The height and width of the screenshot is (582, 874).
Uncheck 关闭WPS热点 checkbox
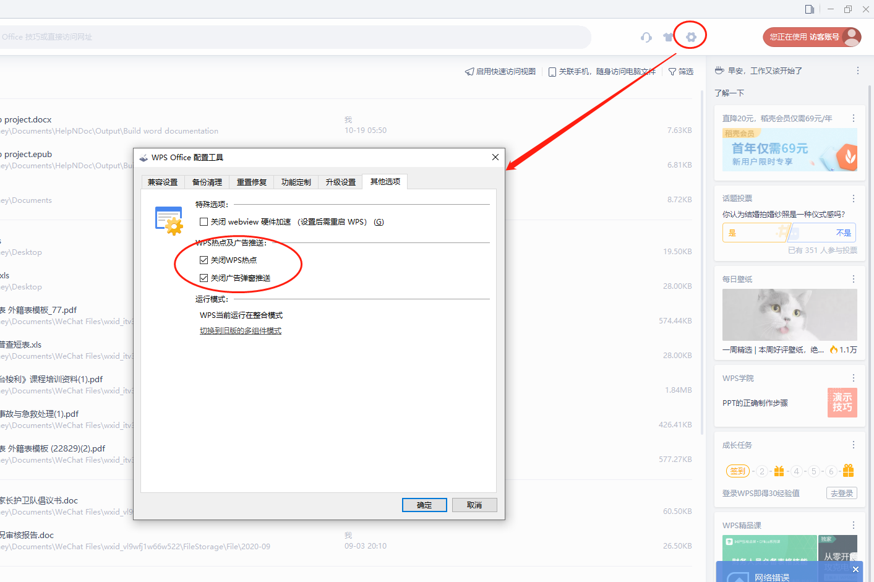pos(204,260)
